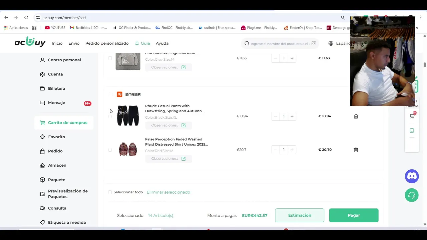Open the Chrome apps grid bookmark icon
Image resolution: width=427 pixels, height=240 pixels.
click(x=6, y=28)
